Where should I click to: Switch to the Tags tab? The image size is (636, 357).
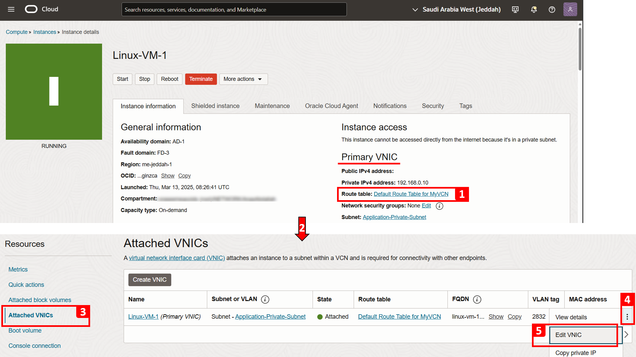pos(465,106)
